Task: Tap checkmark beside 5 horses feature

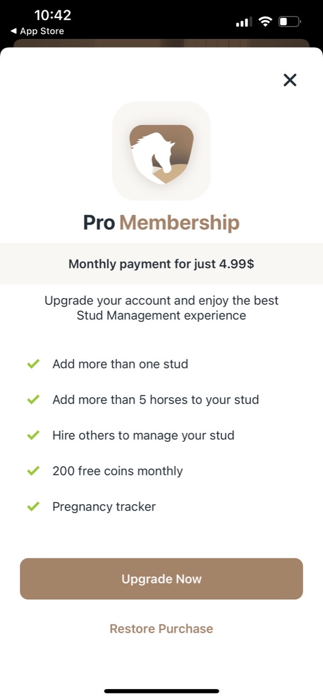Action: point(33,399)
